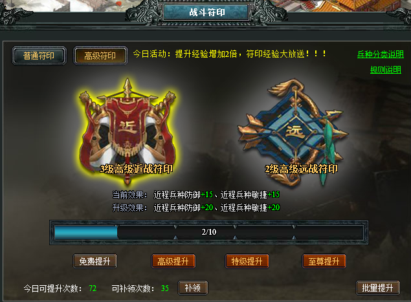Select the blue ranged 远 seal emblem
The width and height of the screenshot is (411, 302).
(x=293, y=133)
